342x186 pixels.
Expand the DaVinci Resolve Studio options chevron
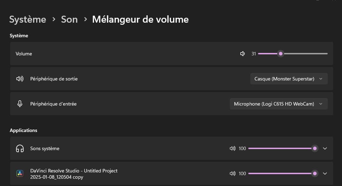click(x=325, y=173)
